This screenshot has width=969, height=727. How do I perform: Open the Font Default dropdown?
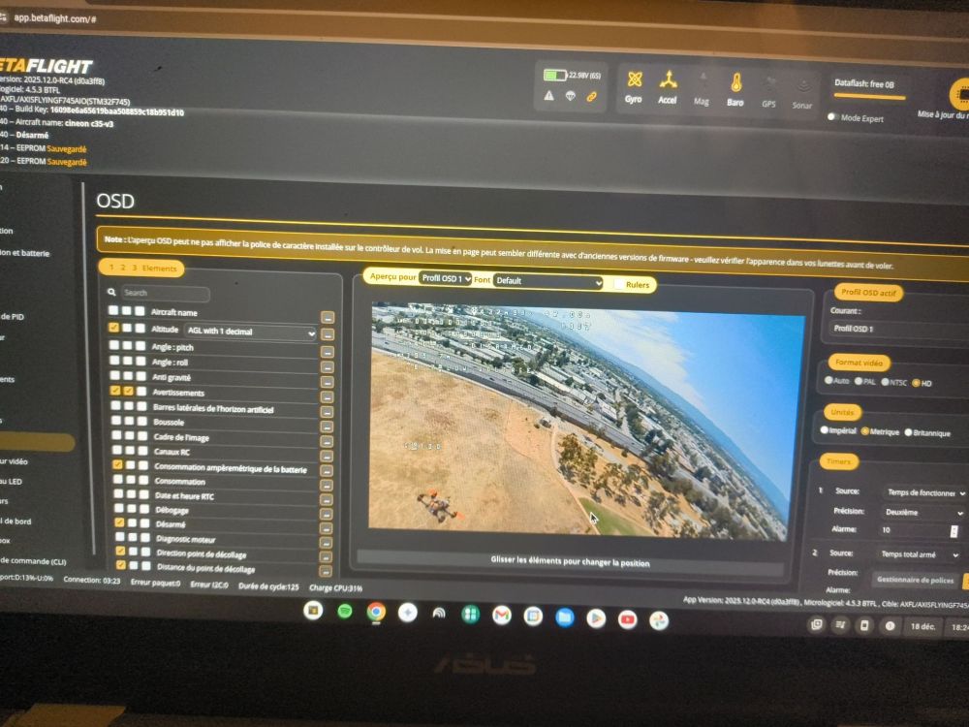click(x=548, y=281)
